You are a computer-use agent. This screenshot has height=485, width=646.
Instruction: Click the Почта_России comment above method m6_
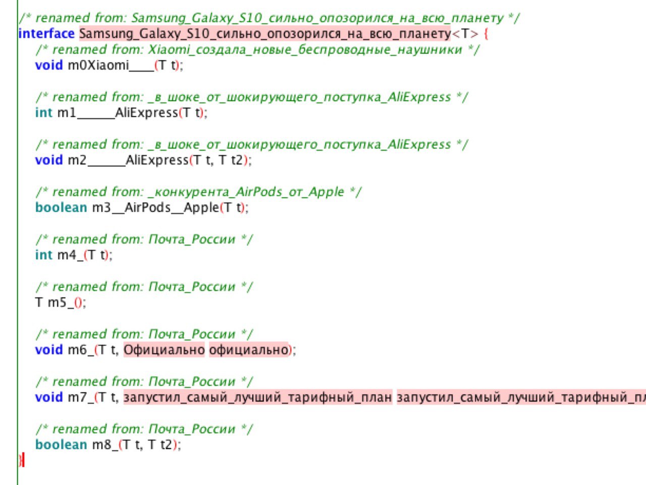144,334
